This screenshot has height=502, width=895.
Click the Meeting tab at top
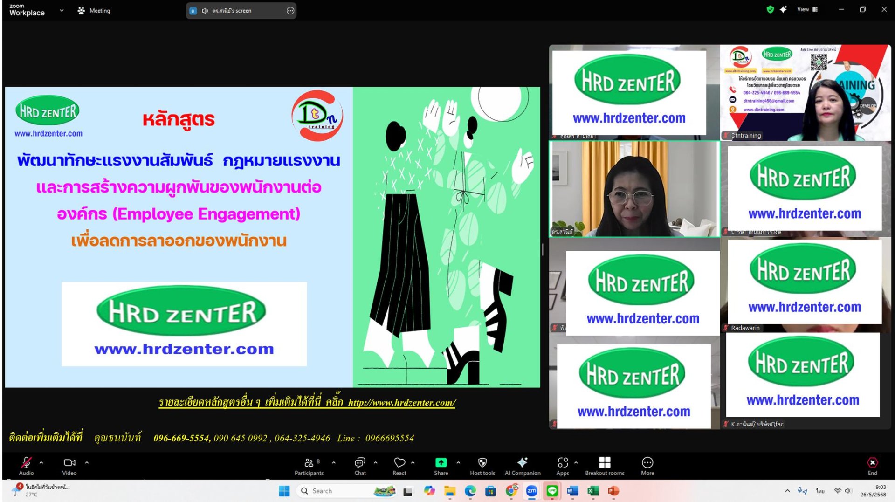tap(94, 10)
